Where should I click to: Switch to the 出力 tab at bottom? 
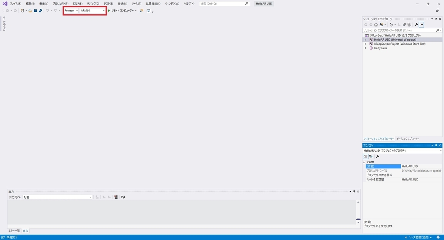point(26,230)
